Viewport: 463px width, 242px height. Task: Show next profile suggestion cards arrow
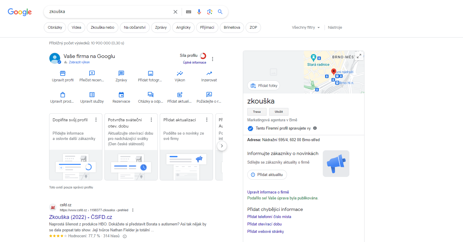click(x=222, y=146)
